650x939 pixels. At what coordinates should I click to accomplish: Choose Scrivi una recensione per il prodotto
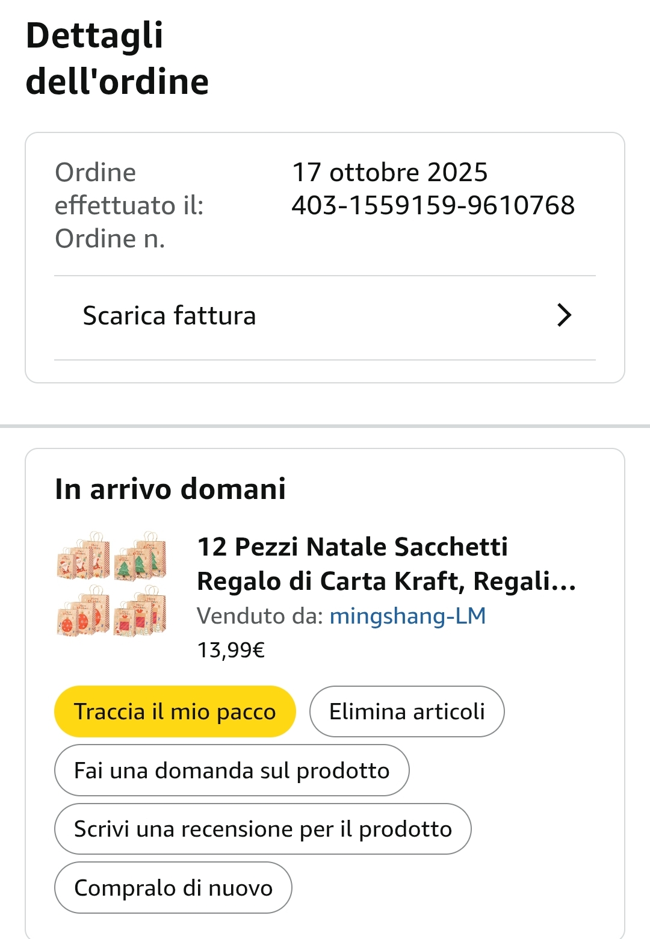[x=262, y=829]
